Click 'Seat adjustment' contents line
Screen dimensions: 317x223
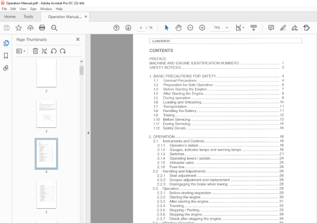pyautogui.click(x=183, y=175)
